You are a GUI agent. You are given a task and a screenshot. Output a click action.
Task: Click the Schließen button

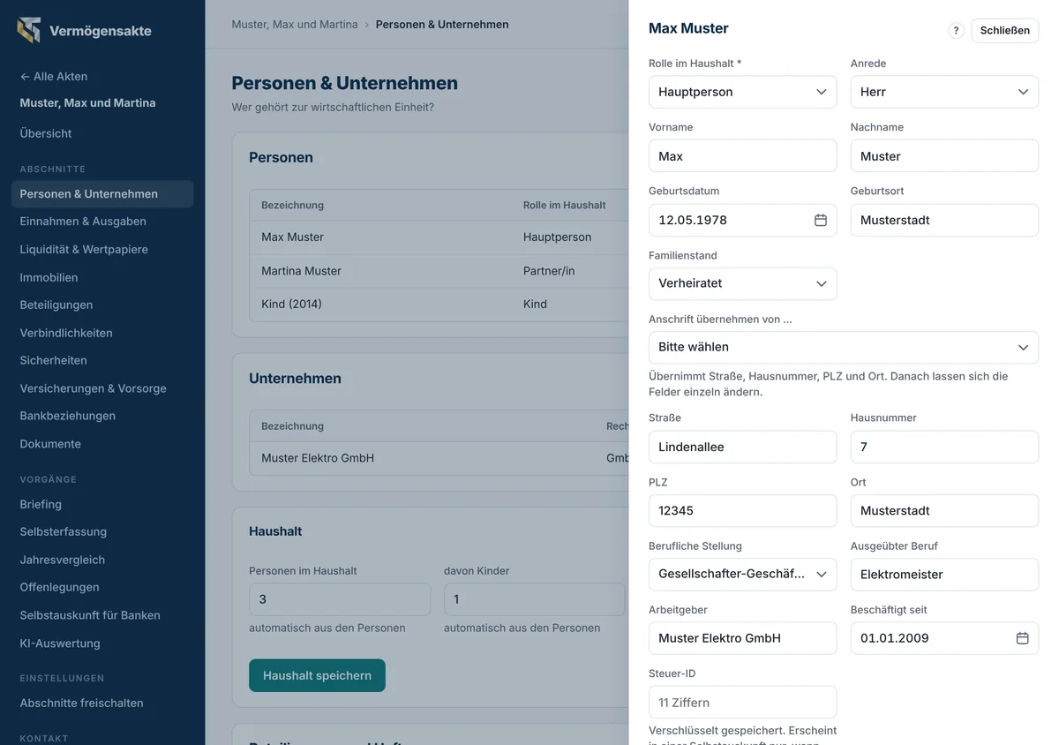tap(1005, 30)
